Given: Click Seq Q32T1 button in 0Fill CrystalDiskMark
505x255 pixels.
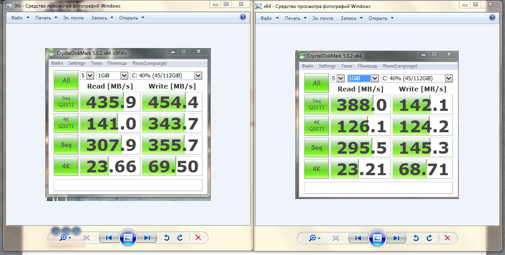Looking at the screenshot, I should coord(66,102).
